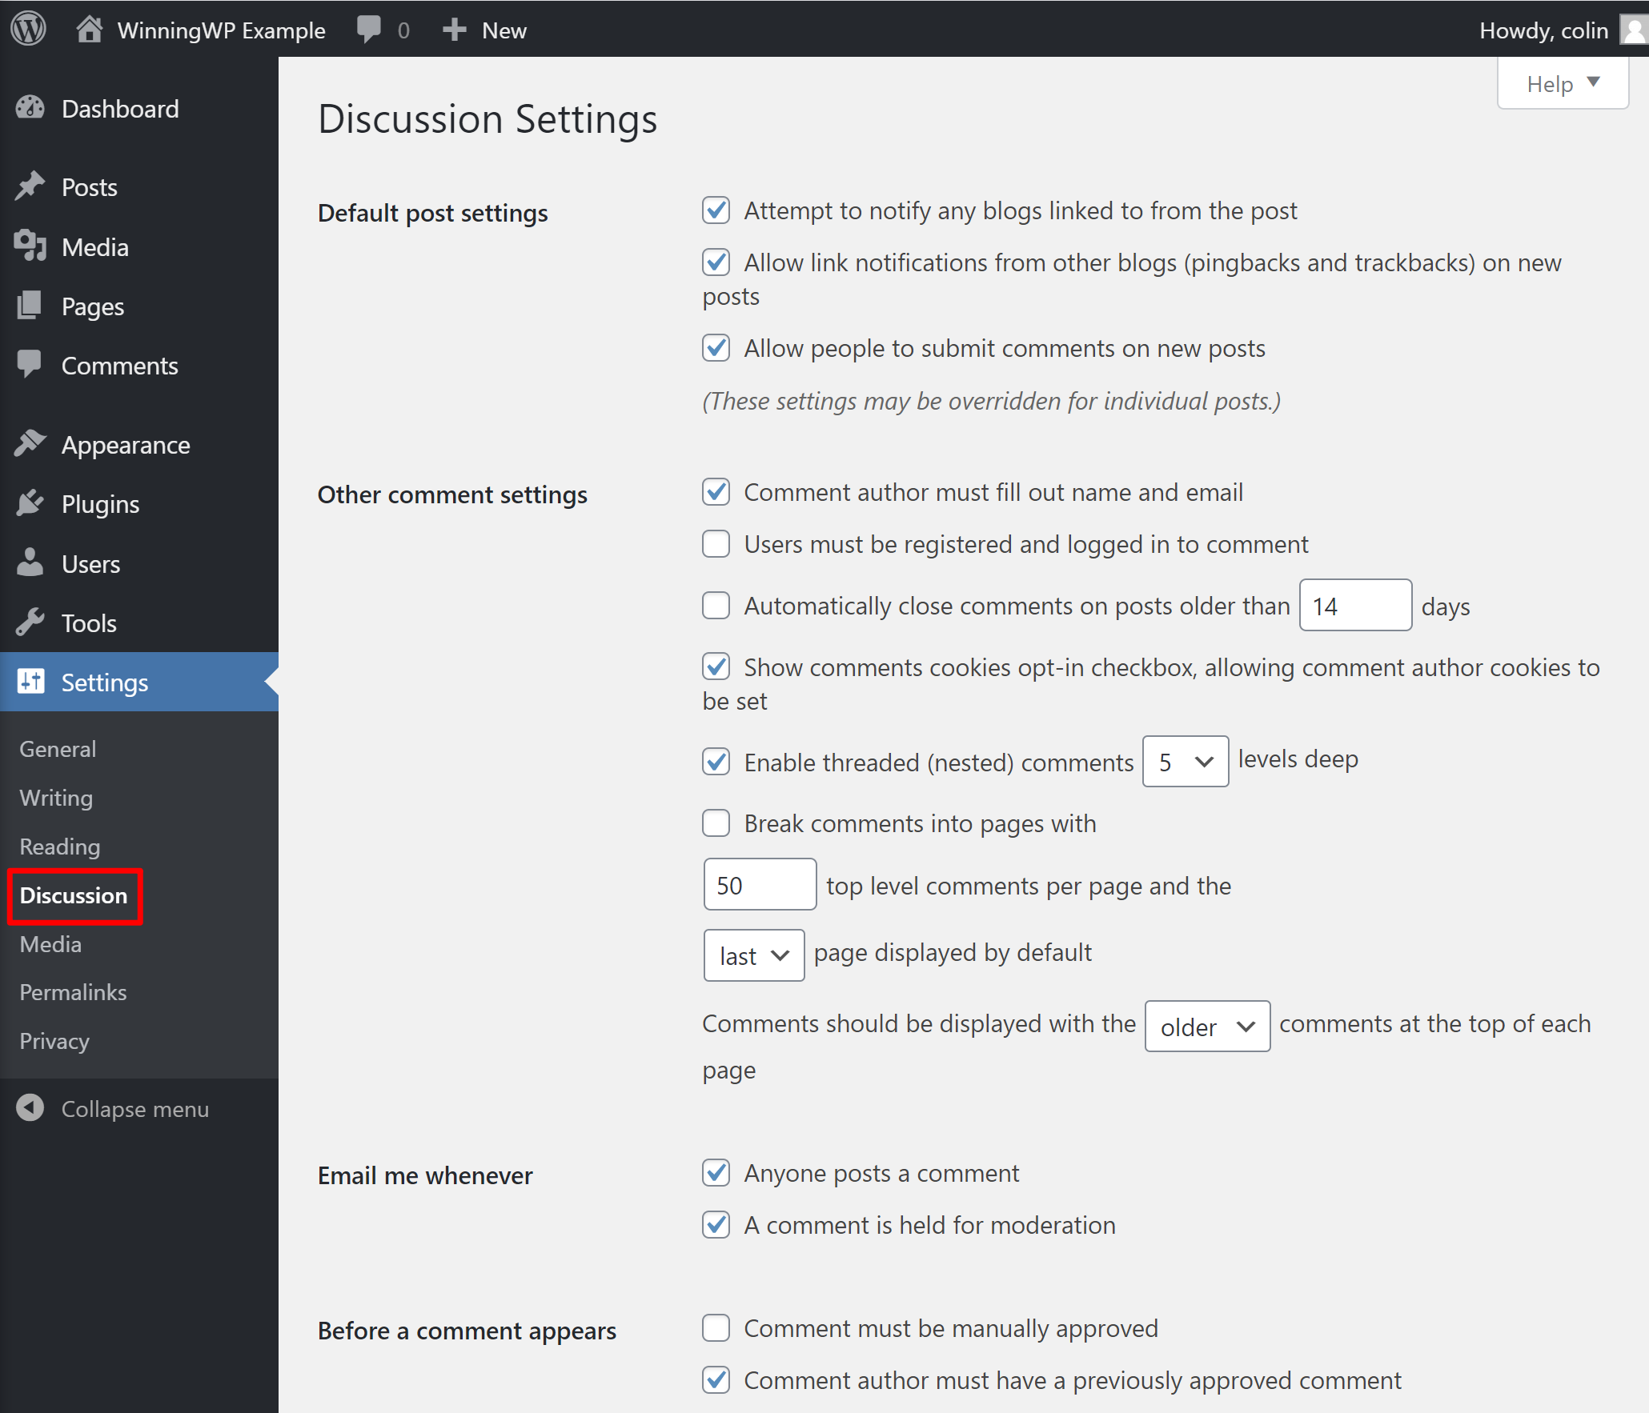Expand the threaded comments depth dropdown
Screen dimensions: 1649x1413
(x=1182, y=760)
